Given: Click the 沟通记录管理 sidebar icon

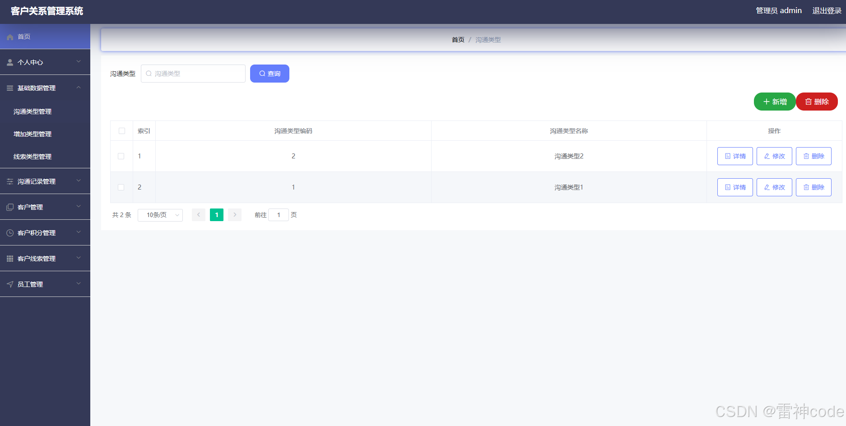Looking at the screenshot, I should pyautogui.click(x=9, y=181).
